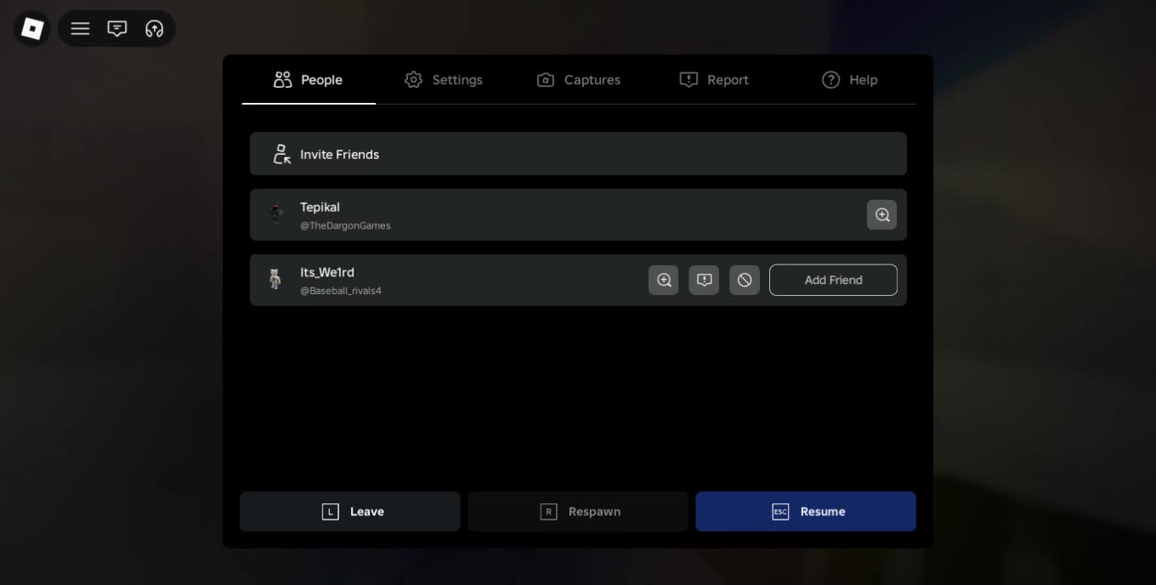Image resolution: width=1156 pixels, height=585 pixels.
Task: Click Its_We1rd's avatar thumbnail
Action: click(x=275, y=279)
